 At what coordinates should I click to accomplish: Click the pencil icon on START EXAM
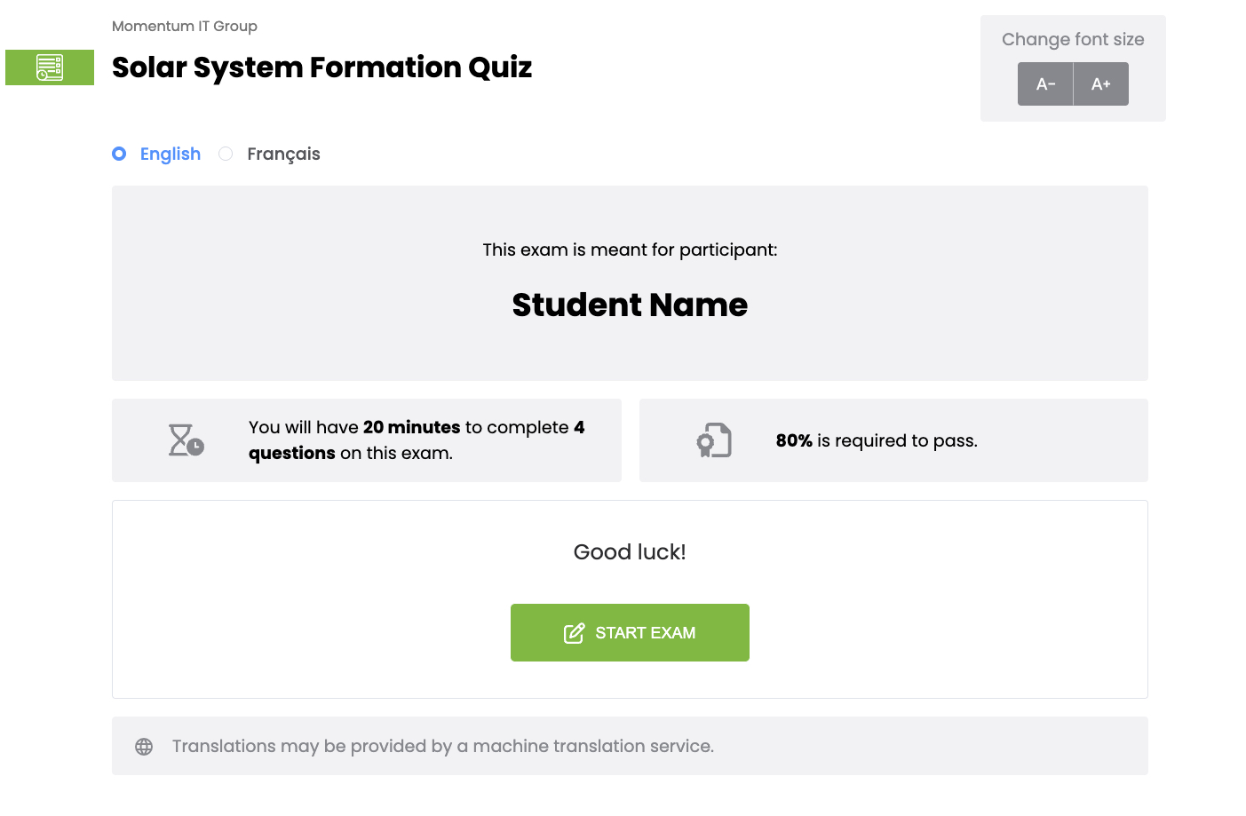click(x=574, y=632)
